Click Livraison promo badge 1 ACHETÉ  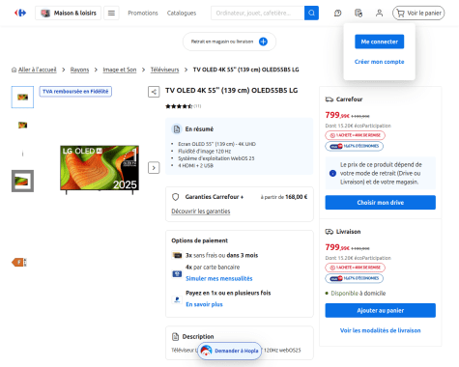click(x=355, y=268)
